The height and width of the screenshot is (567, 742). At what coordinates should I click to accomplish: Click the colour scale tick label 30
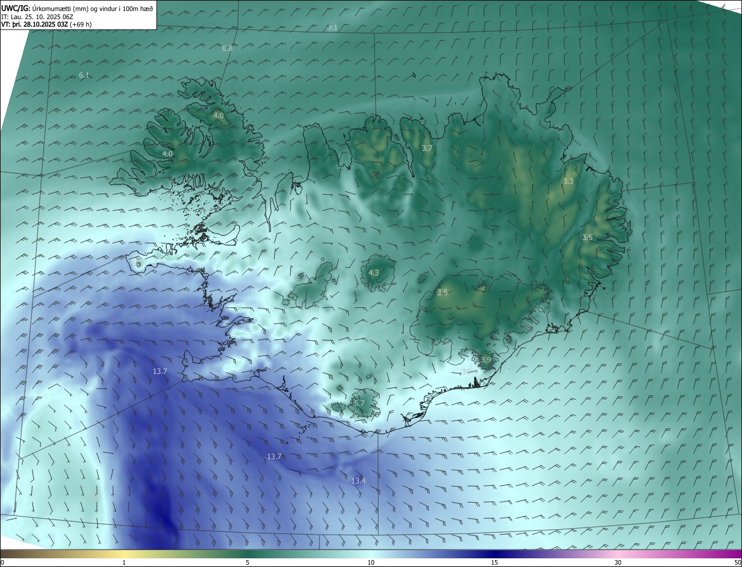tap(618, 563)
